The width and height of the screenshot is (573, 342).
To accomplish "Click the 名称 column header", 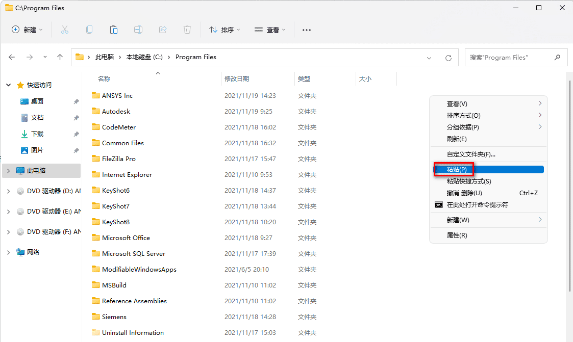I will click(104, 79).
